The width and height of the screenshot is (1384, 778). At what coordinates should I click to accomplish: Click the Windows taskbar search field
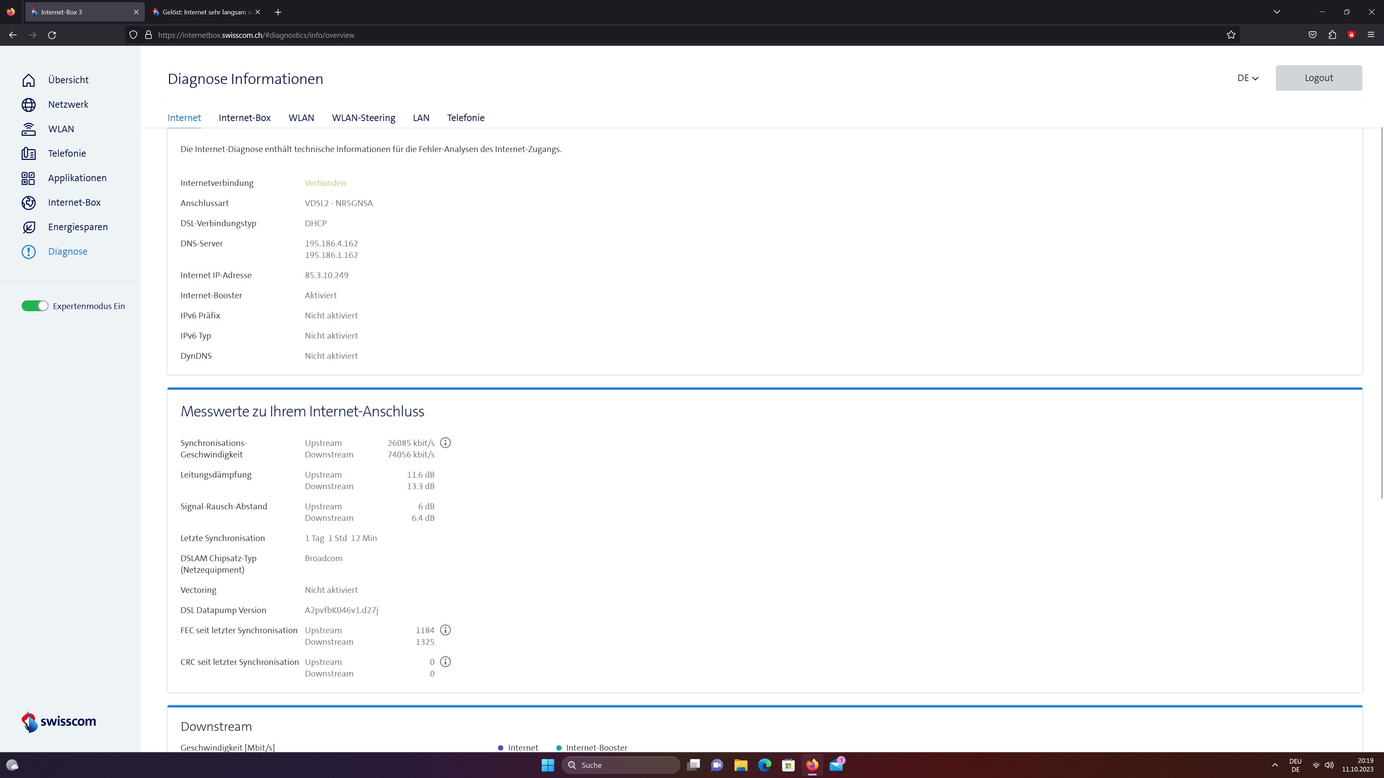[621, 765]
